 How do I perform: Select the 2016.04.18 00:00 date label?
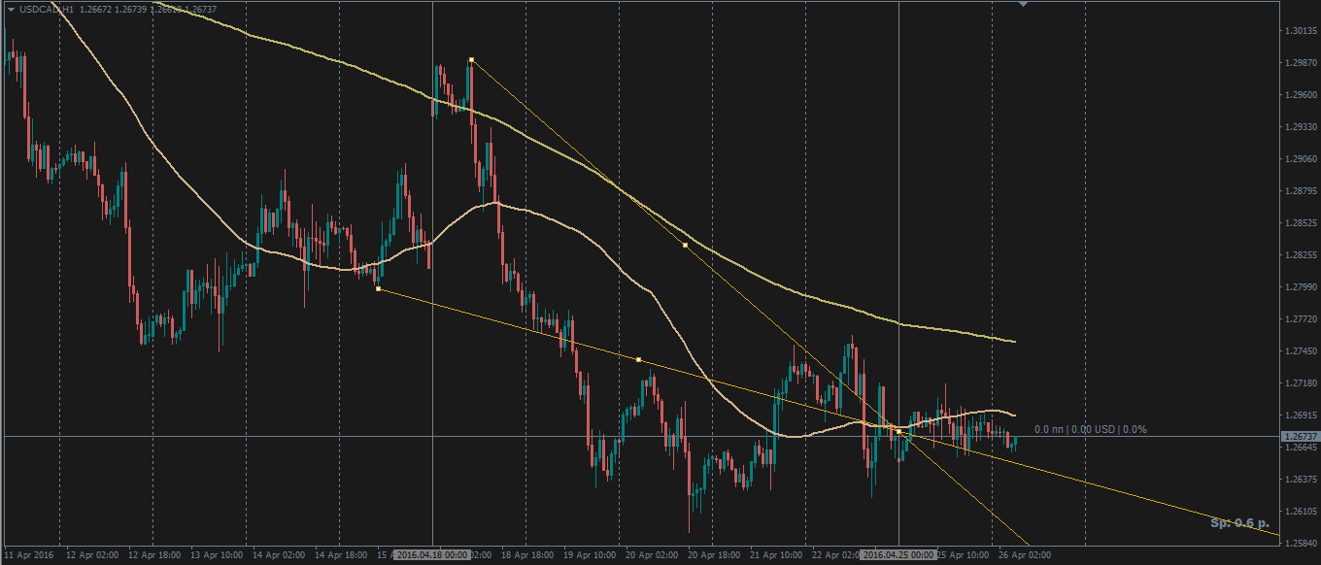(432, 555)
